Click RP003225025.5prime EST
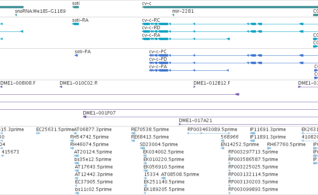Screen dimensions: 318x195 (229, 171)
